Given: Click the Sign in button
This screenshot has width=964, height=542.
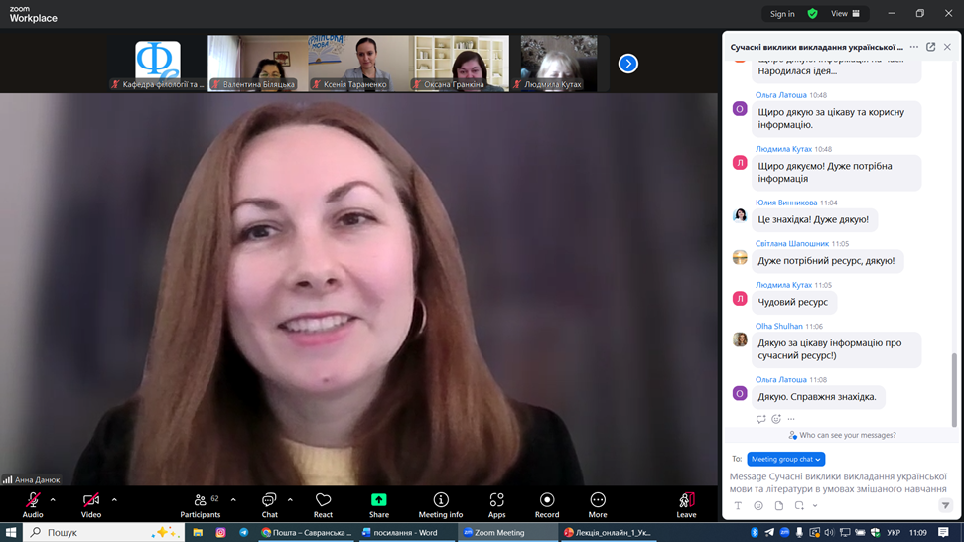Looking at the screenshot, I should coord(782,14).
